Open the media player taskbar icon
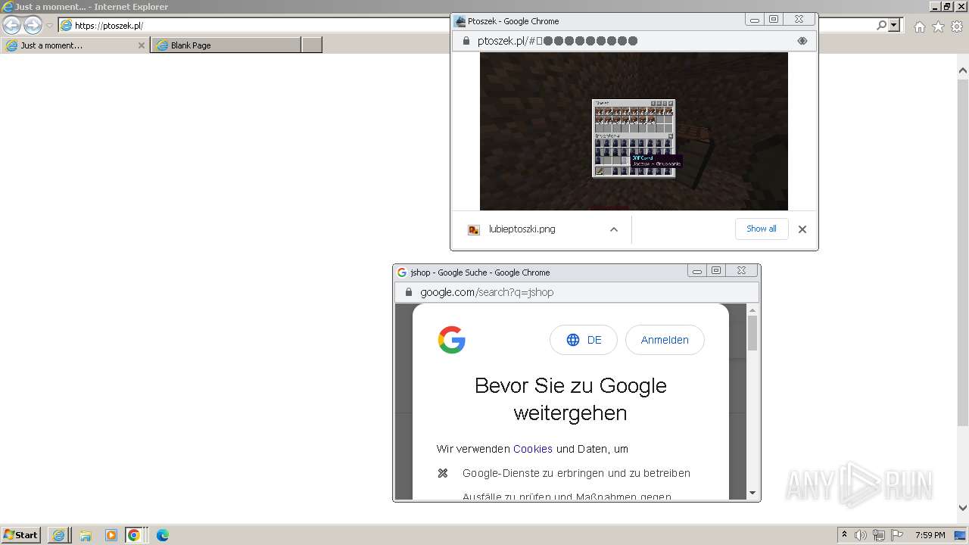This screenshot has width=969, height=545. click(111, 535)
